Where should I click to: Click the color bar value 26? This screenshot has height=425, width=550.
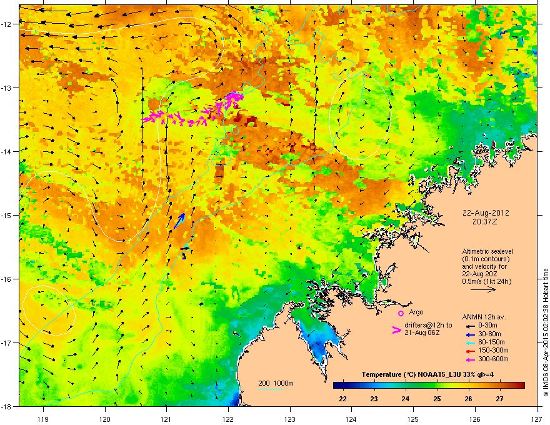click(x=468, y=399)
